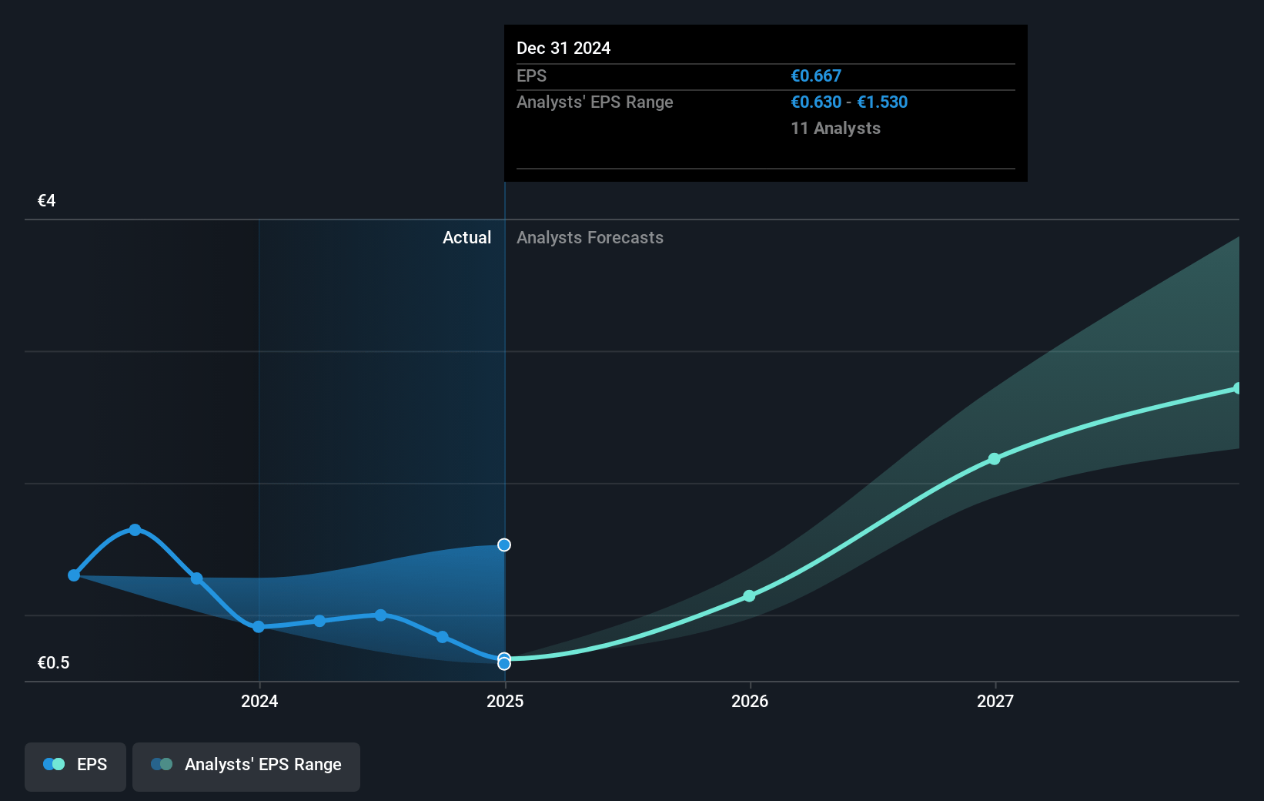Hide the Analysts' EPS Range series
1264x801 pixels.
coord(246,765)
